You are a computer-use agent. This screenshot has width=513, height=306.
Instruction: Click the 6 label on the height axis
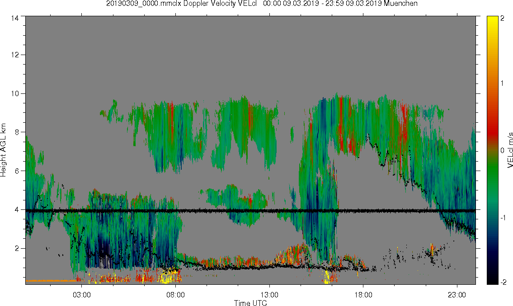pyautogui.click(x=17, y=171)
